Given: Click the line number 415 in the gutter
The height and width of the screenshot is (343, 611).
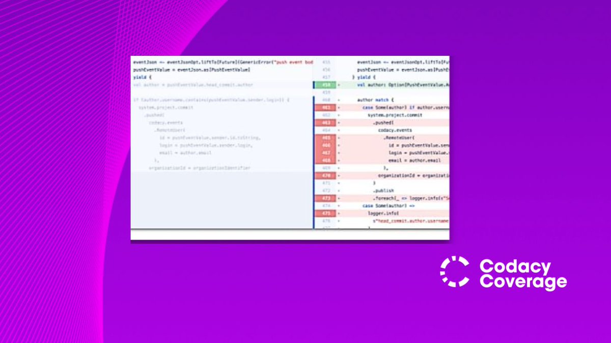Looking at the screenshot, I should tap(326, 61).
